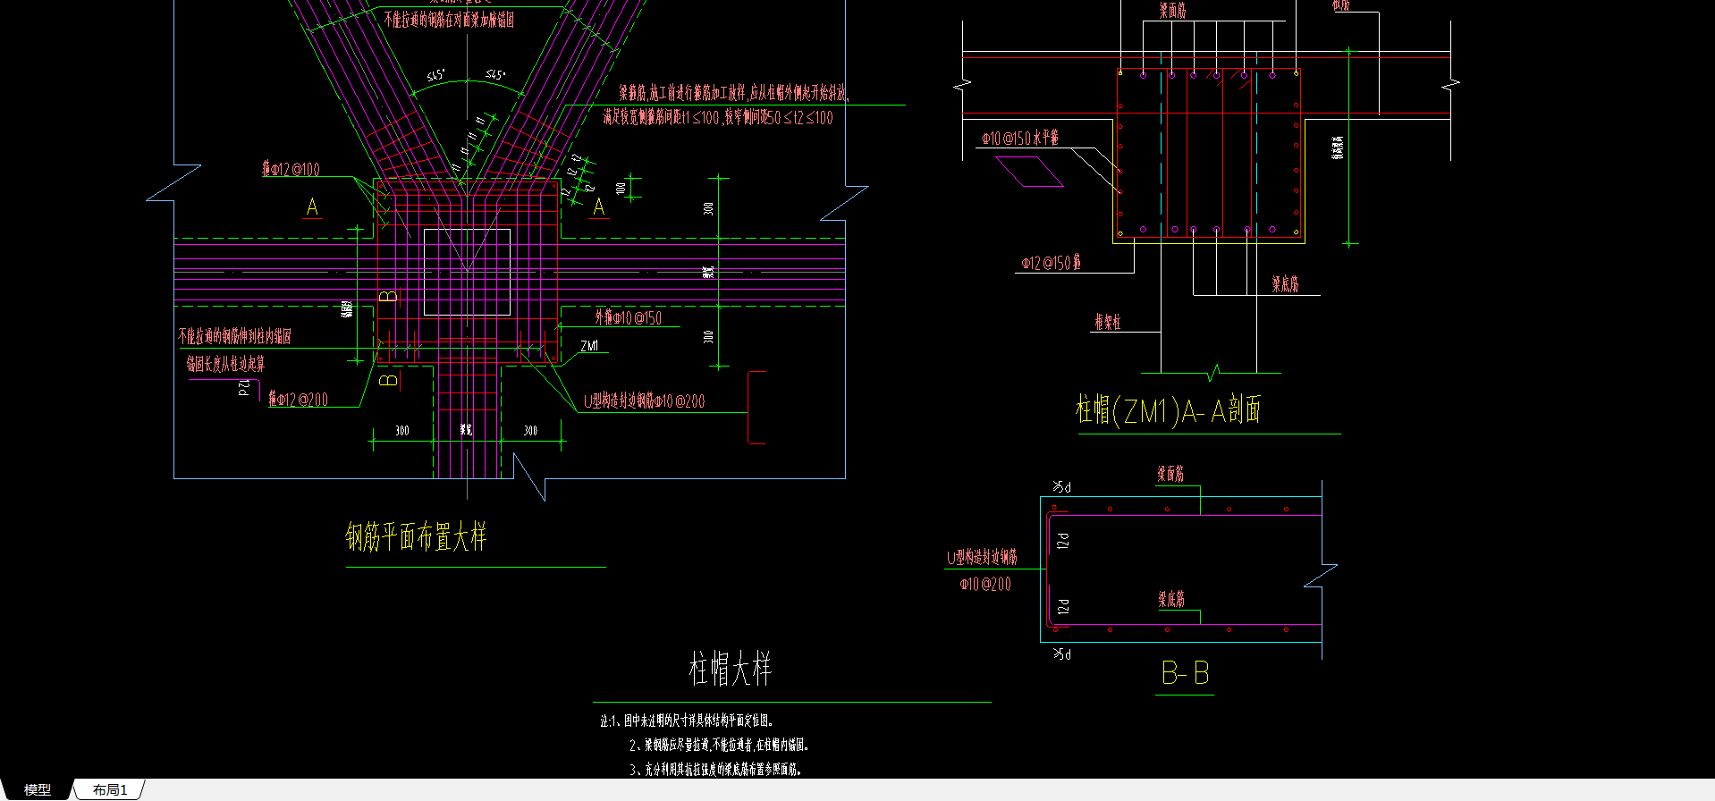Select the '柱帽(ZM1)A-A剖面' section title
The image size is (1715, 801).
click(x=1168, y=410)
